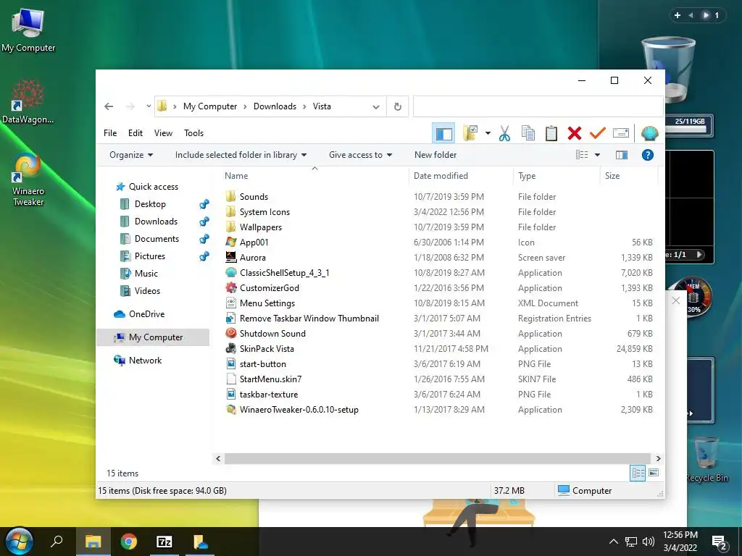Click the folder options toolbar icon

(470, 133)
